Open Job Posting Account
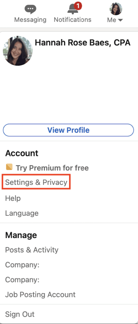 (x=40, y=295)
